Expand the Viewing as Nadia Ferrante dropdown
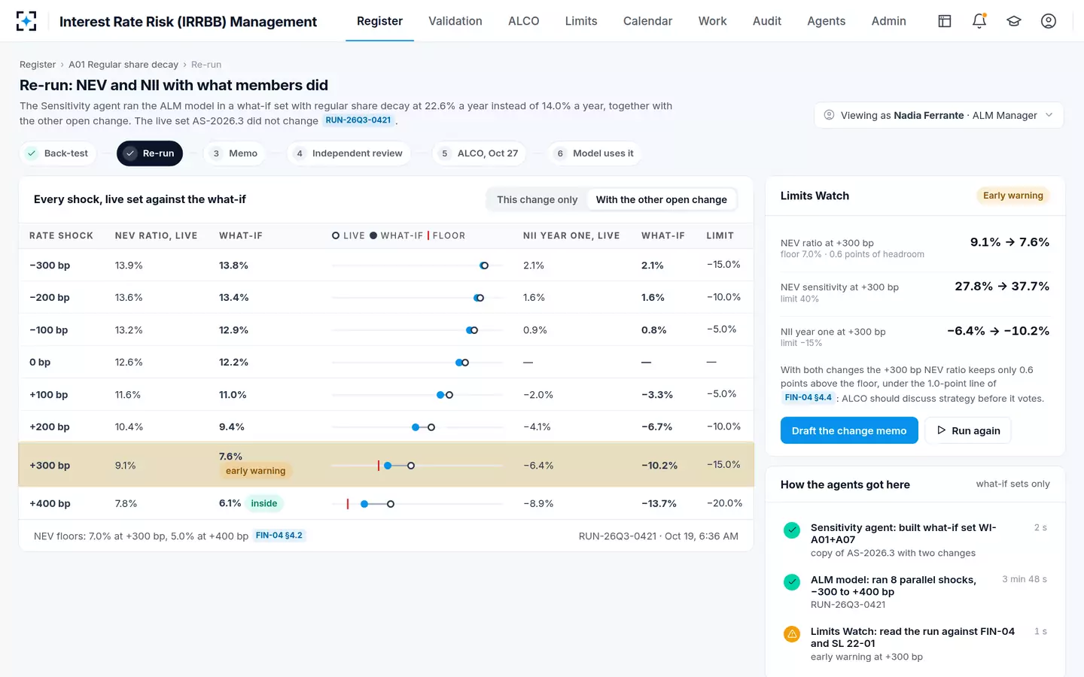Image resolution: width=1084 pixels, height=677 pixels. coord(939,115)
